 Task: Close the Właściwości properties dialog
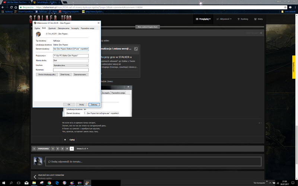[98, 23]
